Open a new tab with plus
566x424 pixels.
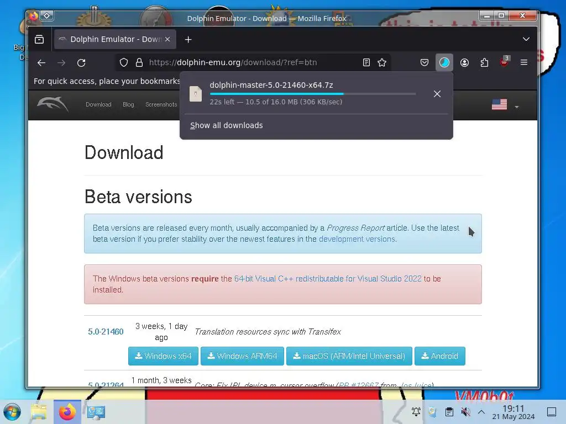tap(188, 39)
